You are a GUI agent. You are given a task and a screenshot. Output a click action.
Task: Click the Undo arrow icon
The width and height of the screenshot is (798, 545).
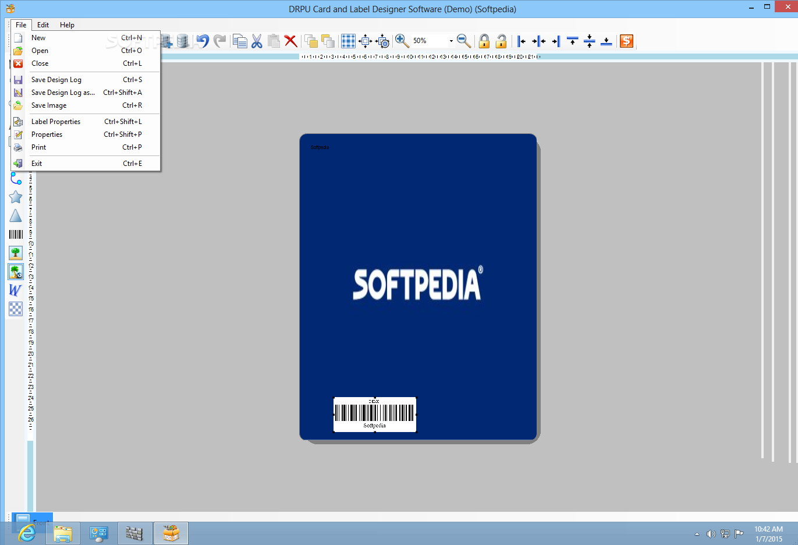[203, 41]
